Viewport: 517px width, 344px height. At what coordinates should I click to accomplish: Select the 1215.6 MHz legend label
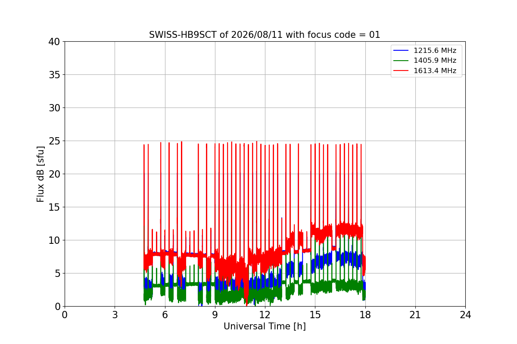click(435, 51)
